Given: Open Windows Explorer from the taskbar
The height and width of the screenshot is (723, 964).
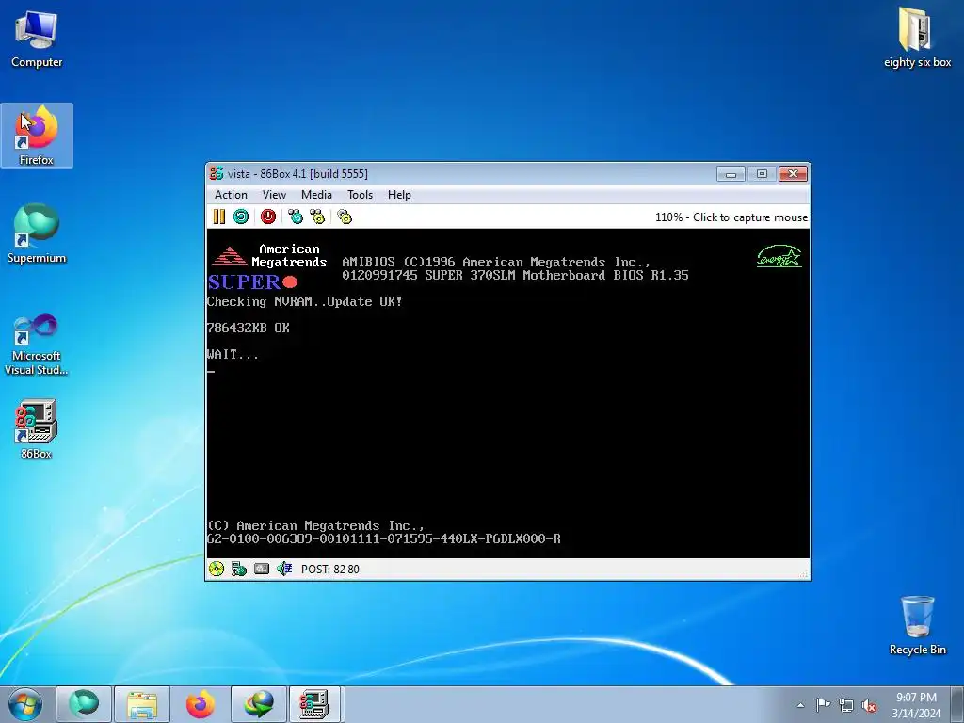Looking at the screenshot, I should point(142,704).
